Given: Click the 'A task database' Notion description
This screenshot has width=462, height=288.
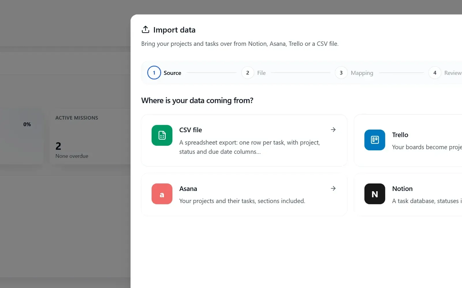Looking at the screenshot, I should point(427,201).
